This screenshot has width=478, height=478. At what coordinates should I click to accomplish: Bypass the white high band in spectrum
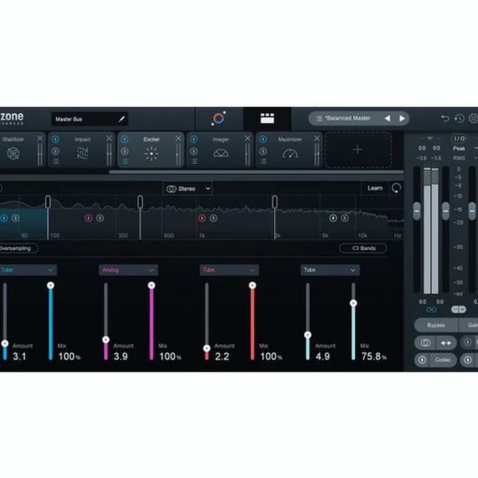[x=333, y=218]
